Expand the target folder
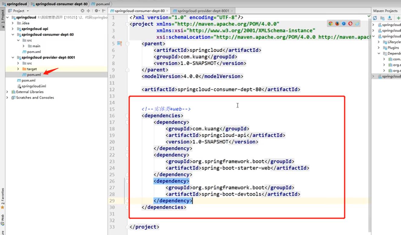401x235 pixels. point(18,69)
